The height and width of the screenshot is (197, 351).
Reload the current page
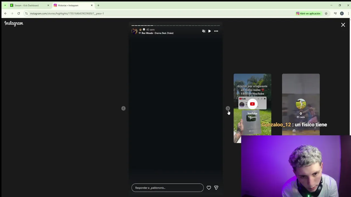point(19,13)
